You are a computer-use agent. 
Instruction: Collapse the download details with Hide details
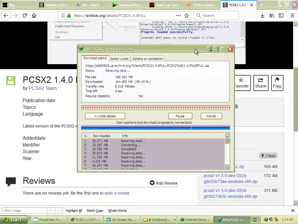click(x=105, y=116)
